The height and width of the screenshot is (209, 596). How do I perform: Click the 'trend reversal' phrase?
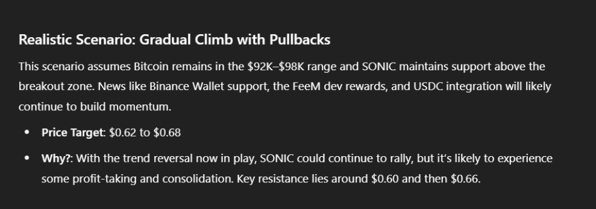tap(158, 158)
